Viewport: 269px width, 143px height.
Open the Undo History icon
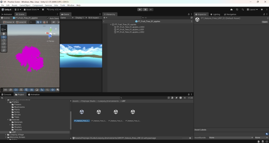point(237,9)
